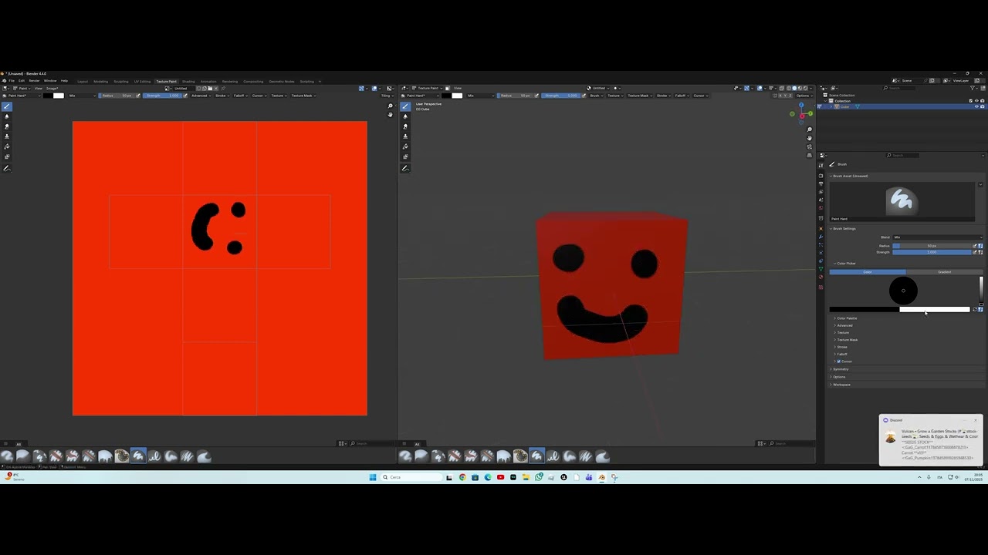The height and width of the screenshot is (555, 988).
Task: Toggle camera view icon in 3D viewport
Action: 809,146
